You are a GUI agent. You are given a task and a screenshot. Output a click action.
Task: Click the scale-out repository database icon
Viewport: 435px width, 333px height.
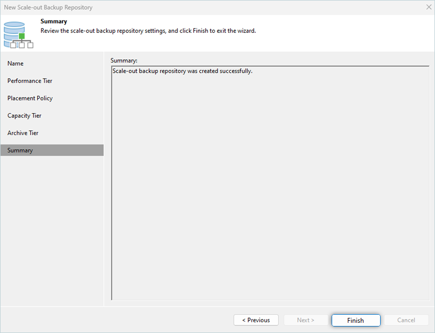15,32
